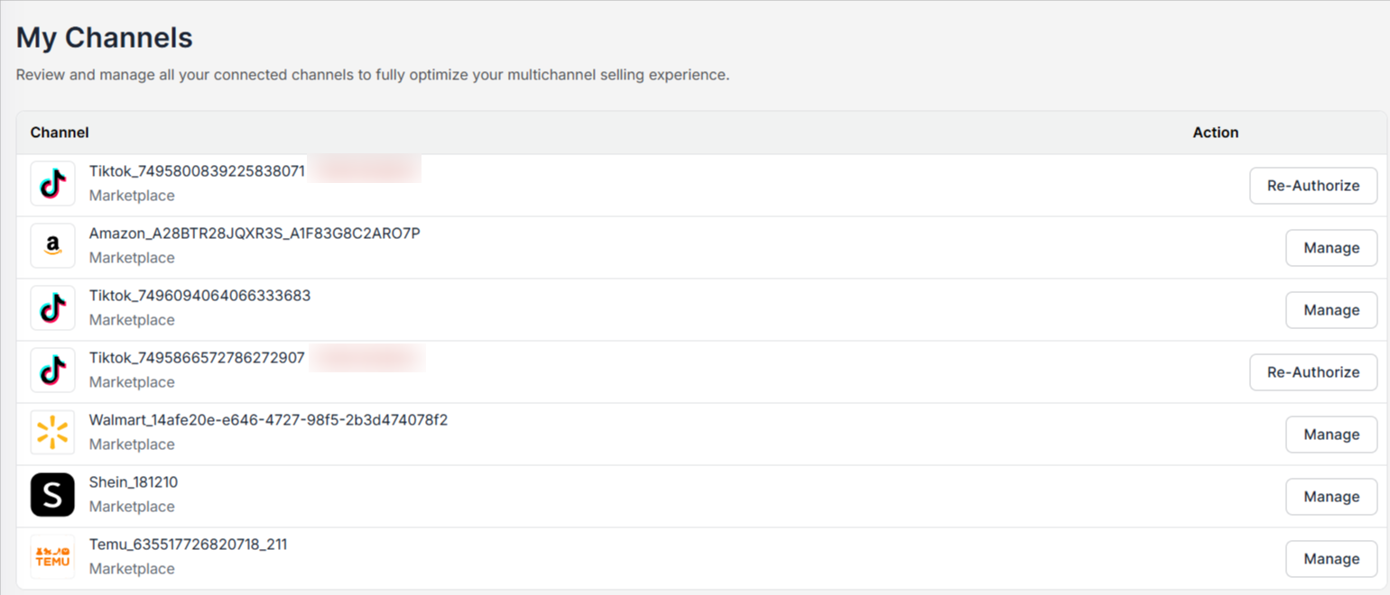Manage the Amazon marketplace channel
The width and height of the screenshot is (1390, 595).
[1331, 248]
